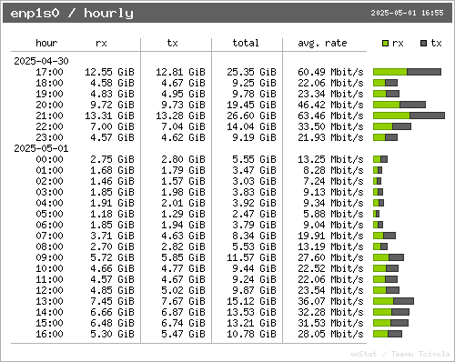This screenshot has height=362, width=455.
Task: Click rate 13.25 Mbit/s
Action: click(330, 159)
